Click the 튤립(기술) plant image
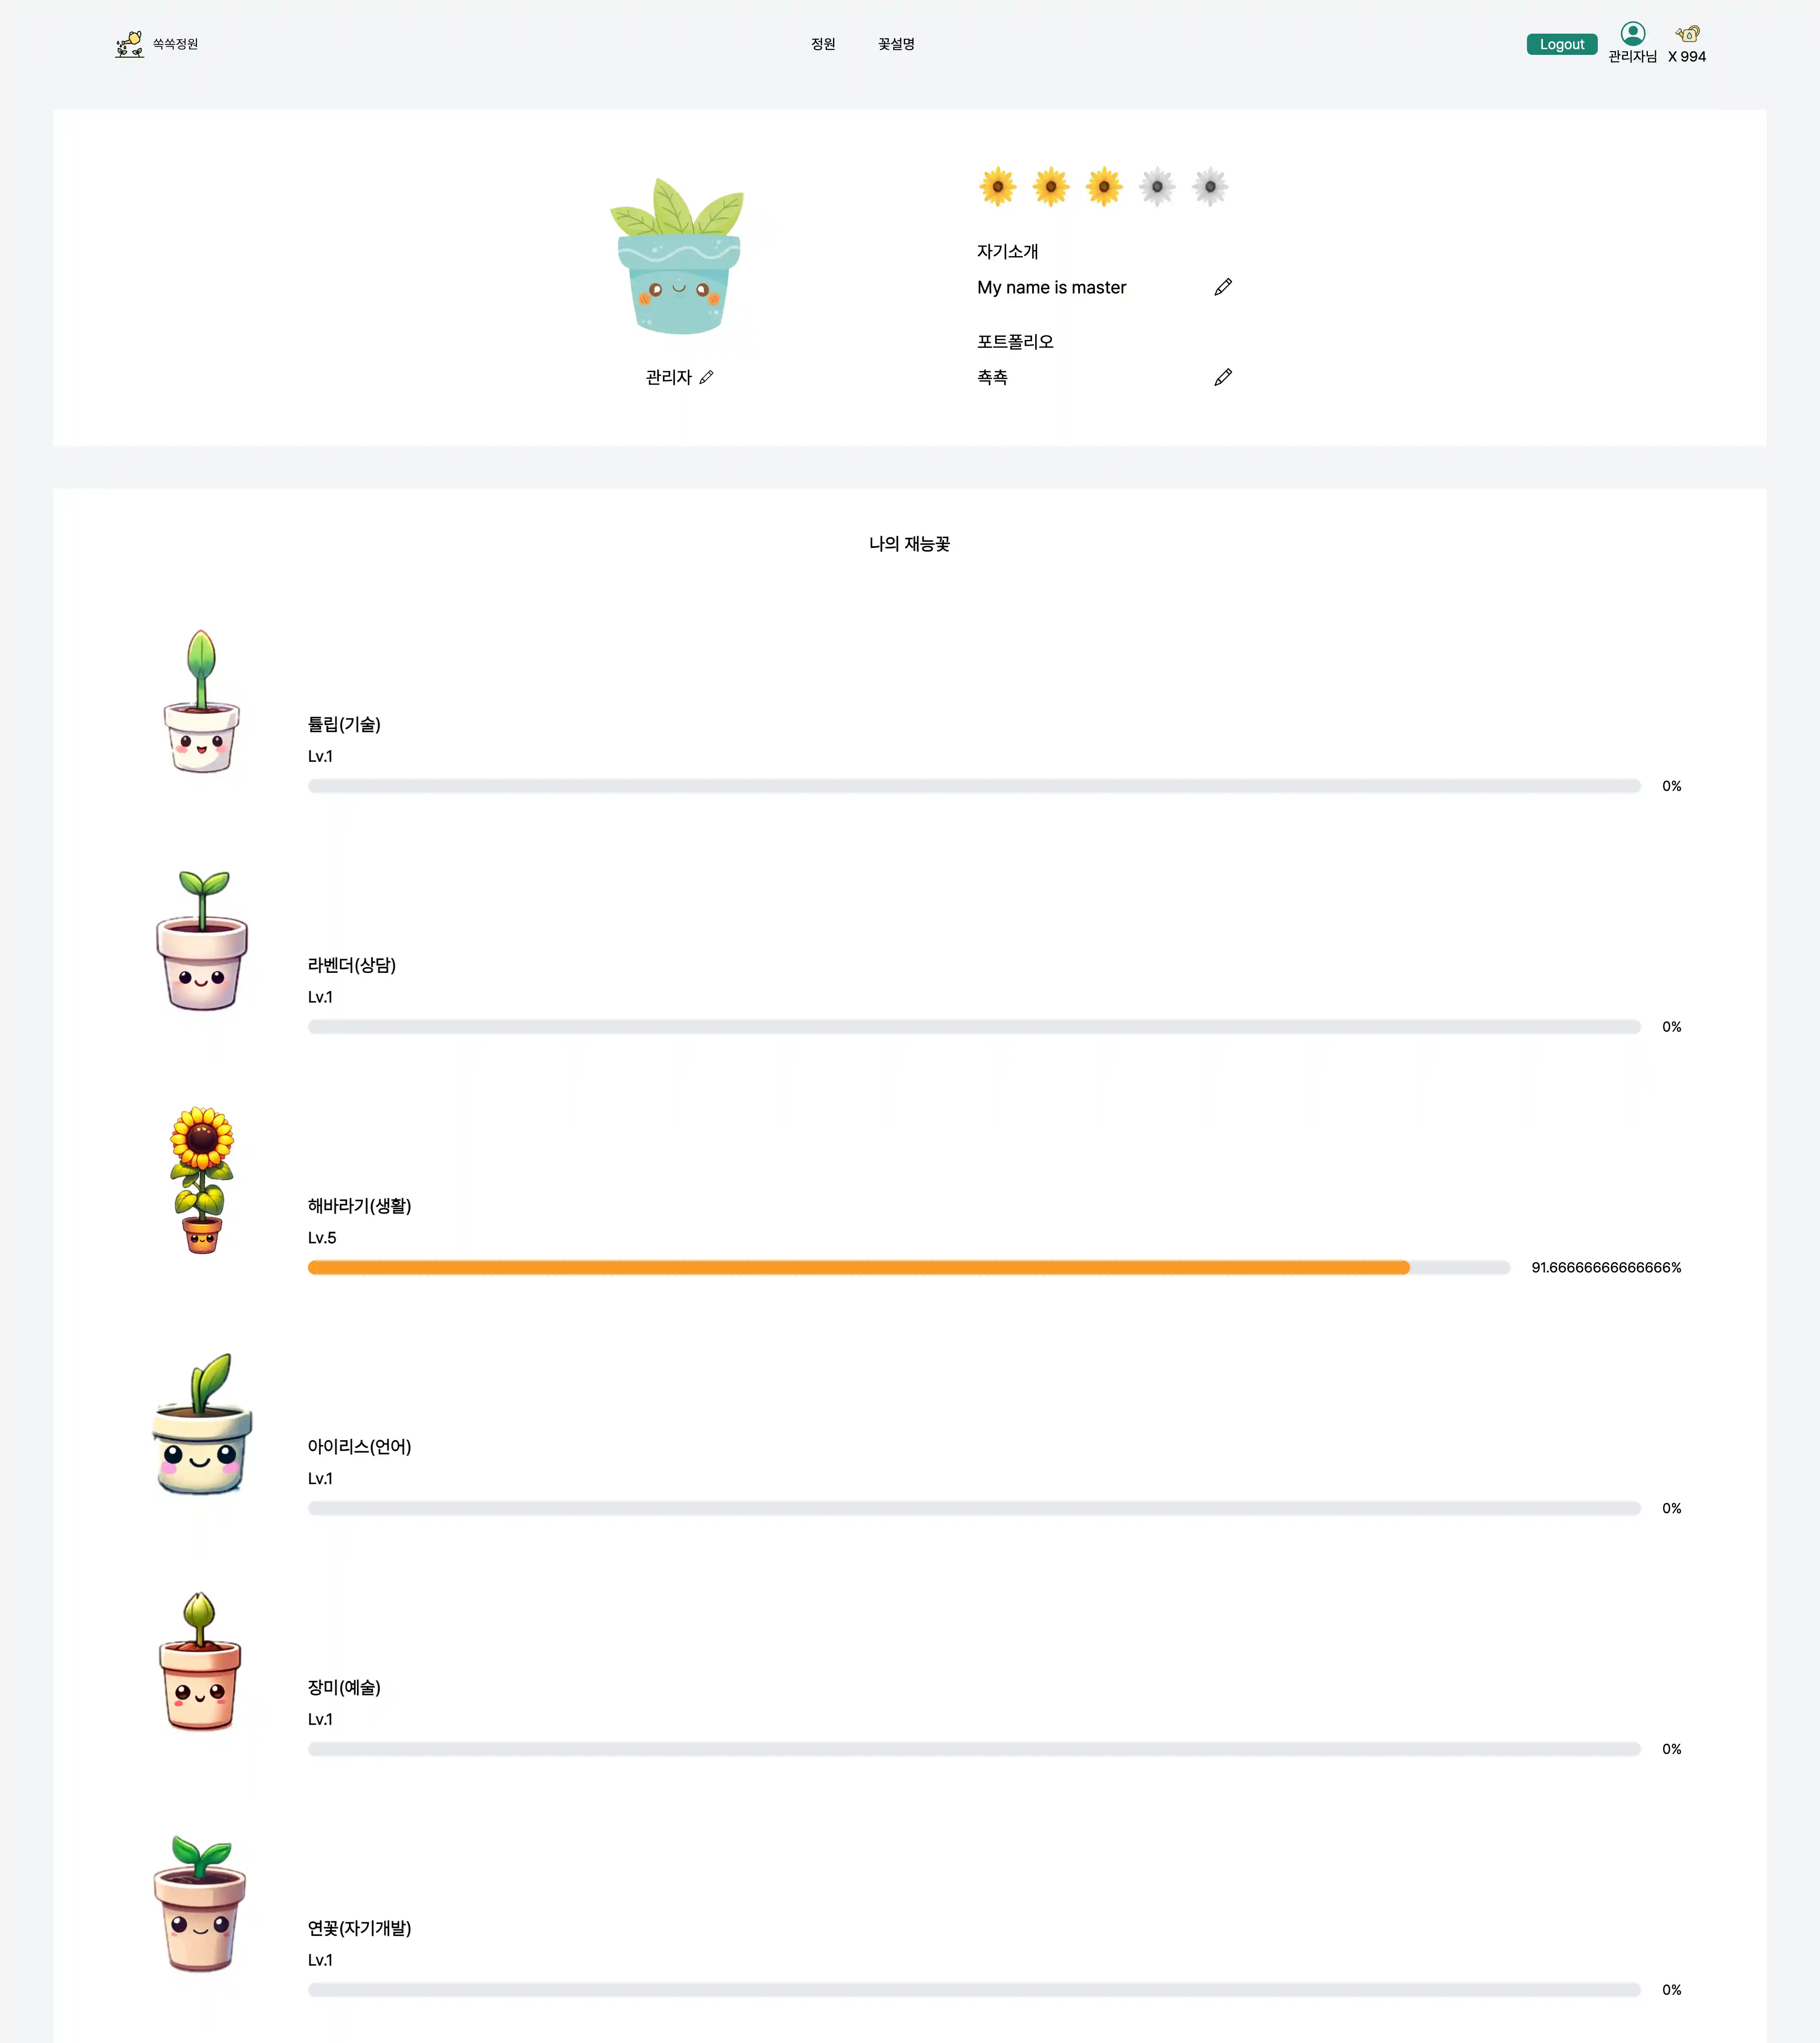 coord(201,702)
